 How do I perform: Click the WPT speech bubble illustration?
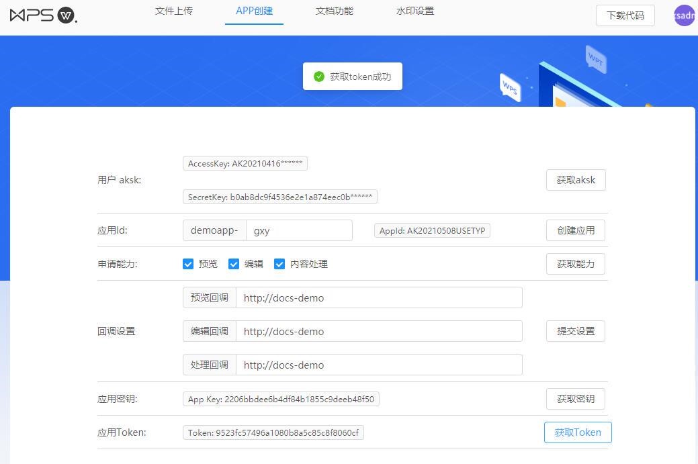pyautogui.click(x=596, y=59)
